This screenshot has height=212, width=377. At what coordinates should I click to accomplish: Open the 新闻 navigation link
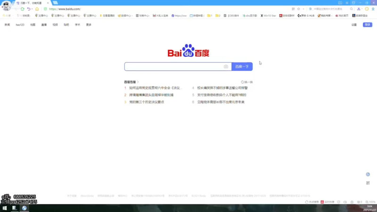[7, 25]
